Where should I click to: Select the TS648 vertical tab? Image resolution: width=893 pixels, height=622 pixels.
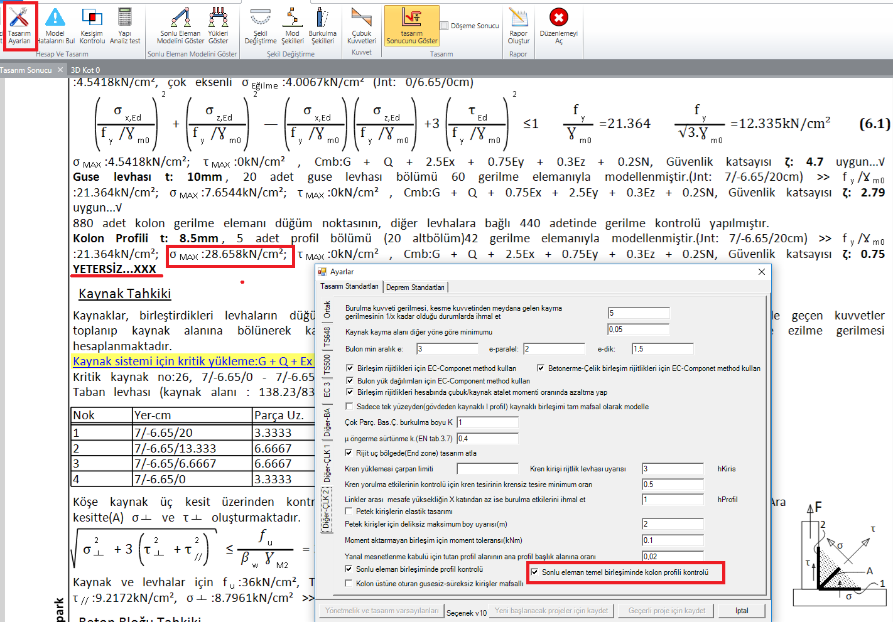click(327, 337)
